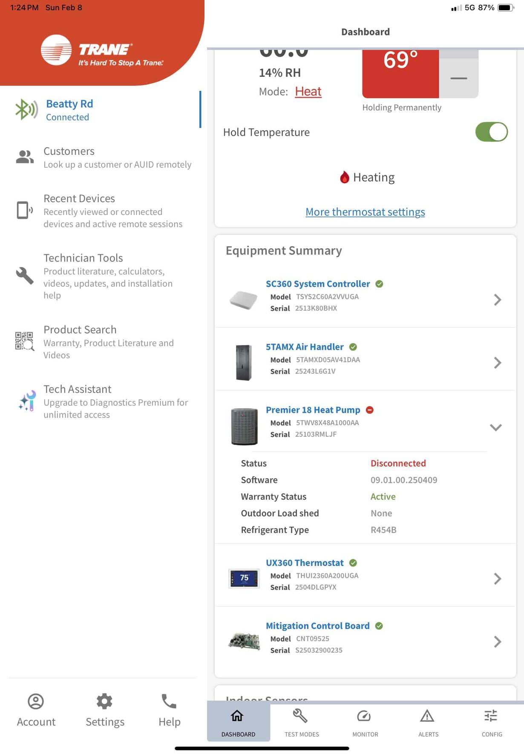Expand the Mitigation Control Board row chevron

[x=497, y=642]
